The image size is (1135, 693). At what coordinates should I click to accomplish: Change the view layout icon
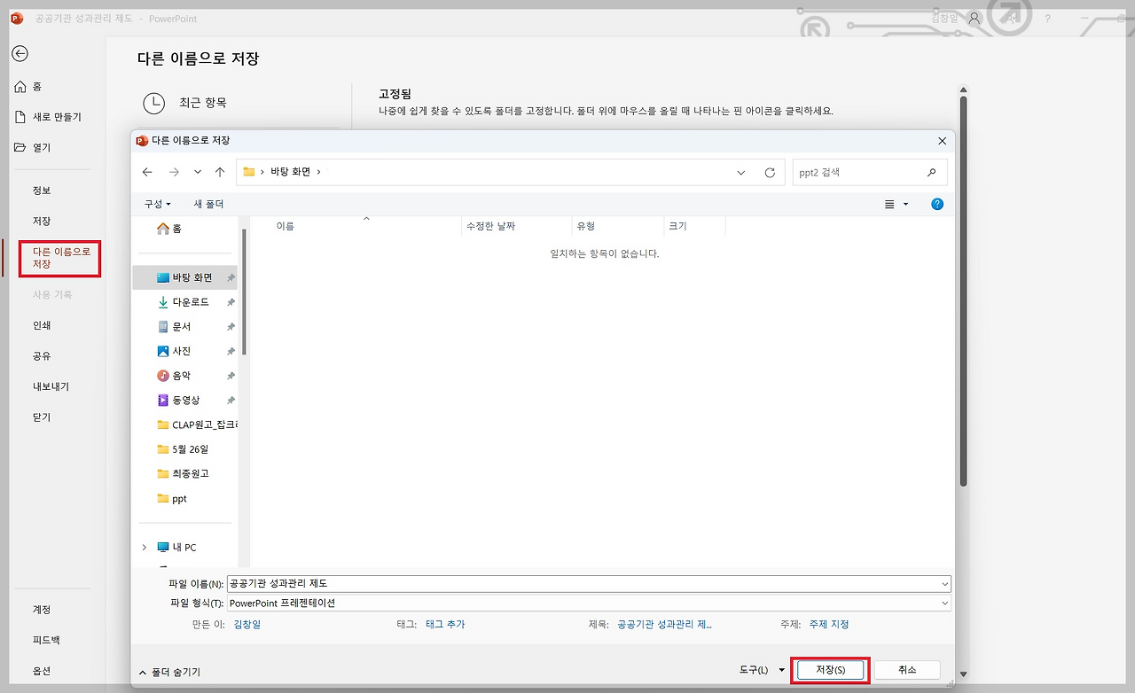tap(889, 205)
